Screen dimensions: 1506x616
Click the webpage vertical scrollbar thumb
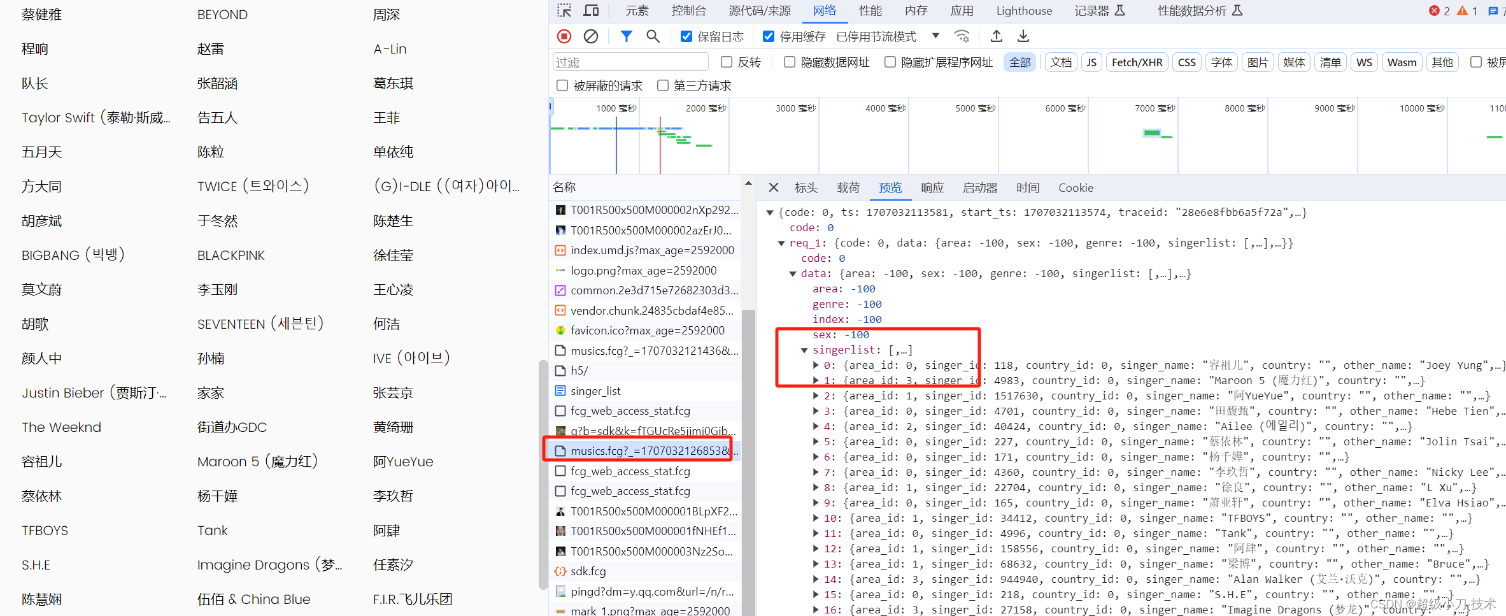point(543,475)
